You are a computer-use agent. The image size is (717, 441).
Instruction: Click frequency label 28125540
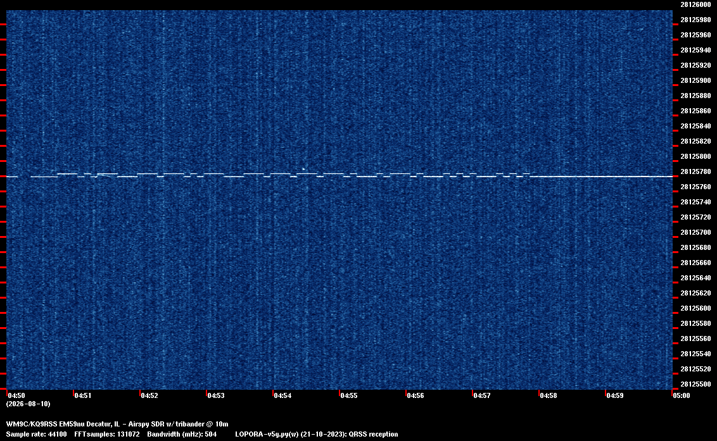point(695,354)
